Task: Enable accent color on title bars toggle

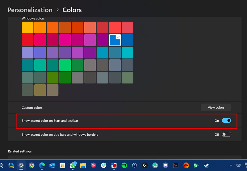Action: tap(226, 134)
